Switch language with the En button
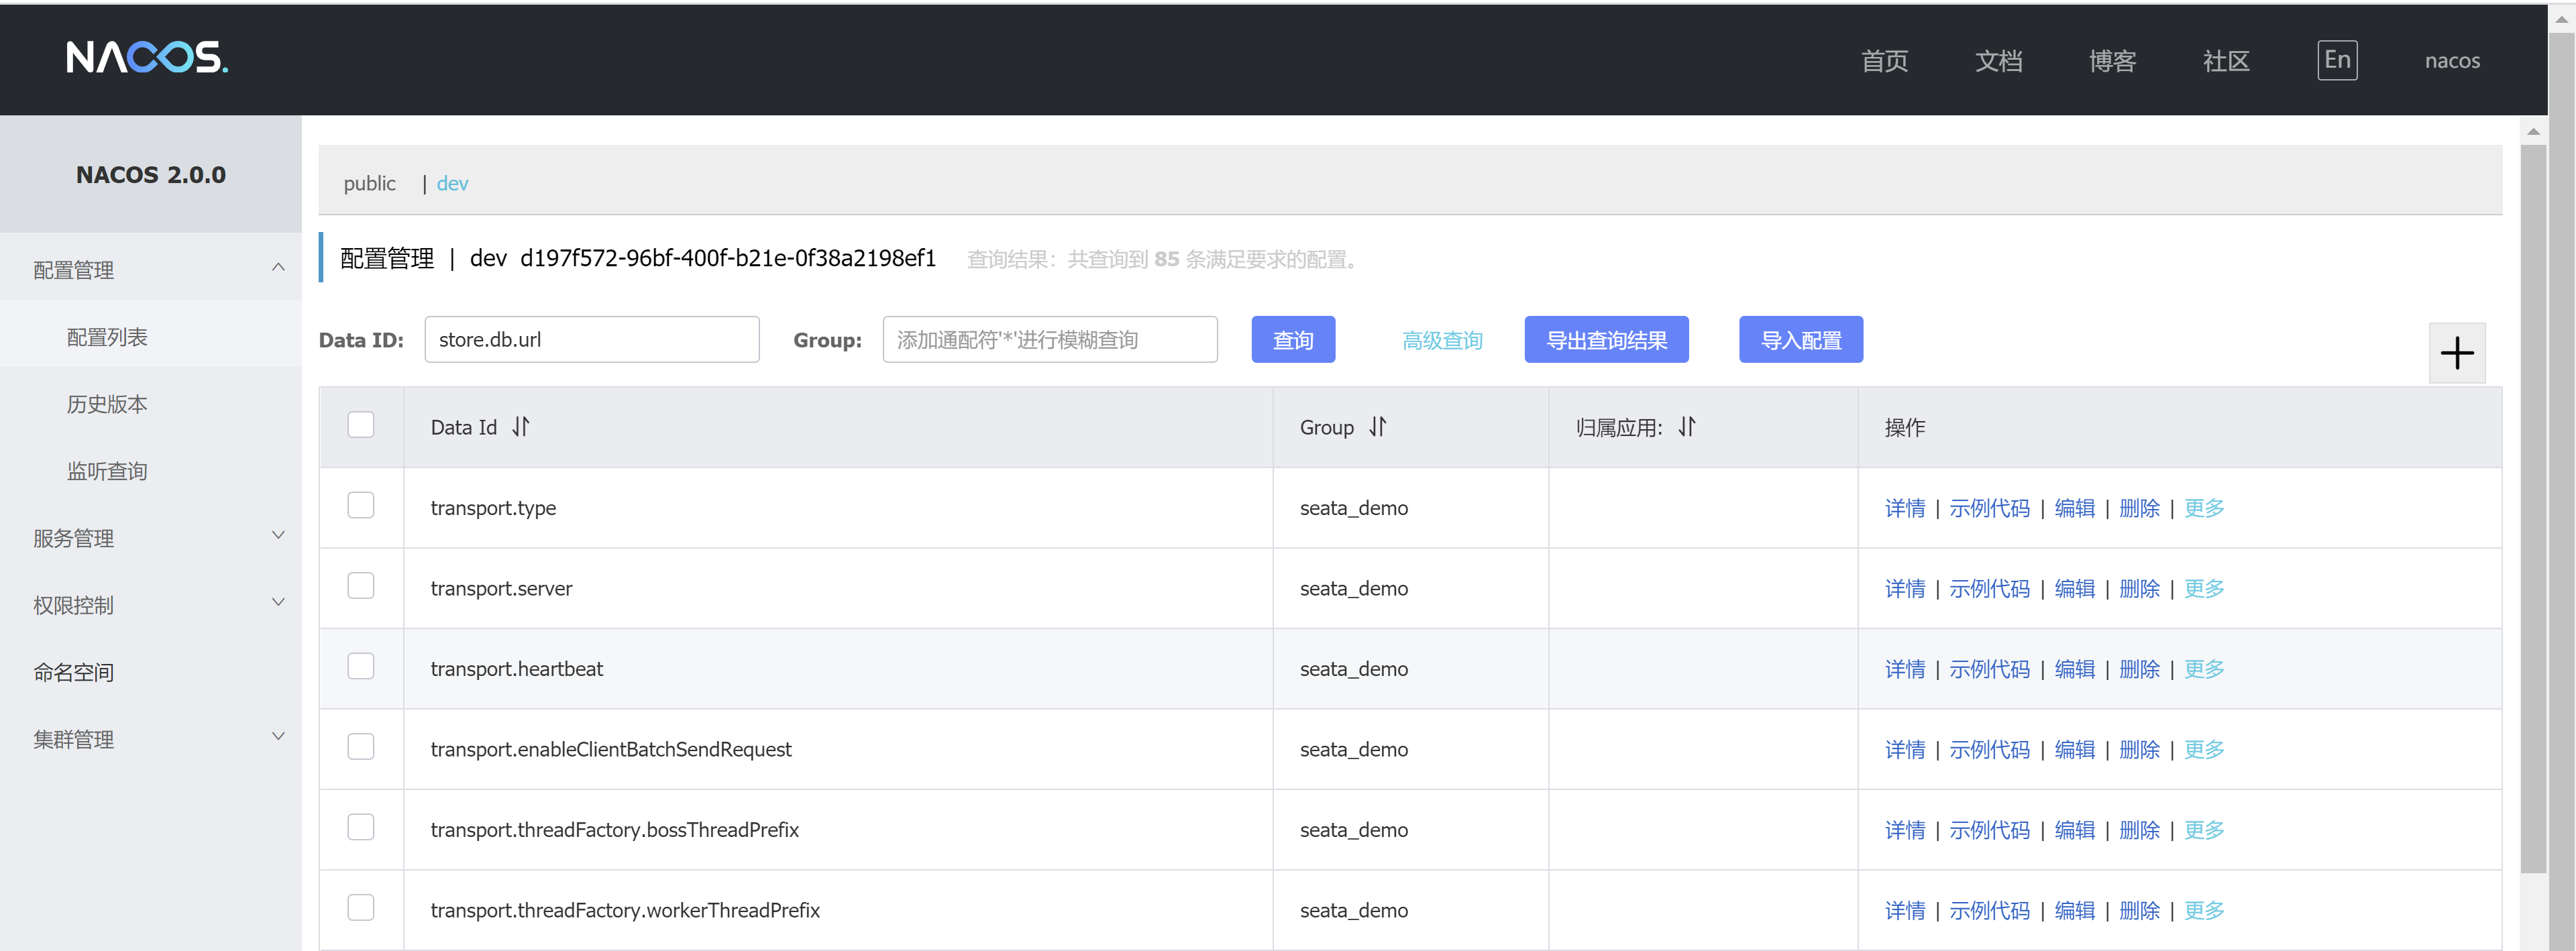 point(2337,60)
